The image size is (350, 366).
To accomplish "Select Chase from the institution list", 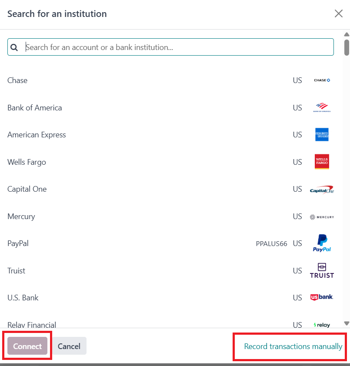I will coord(17,80).
